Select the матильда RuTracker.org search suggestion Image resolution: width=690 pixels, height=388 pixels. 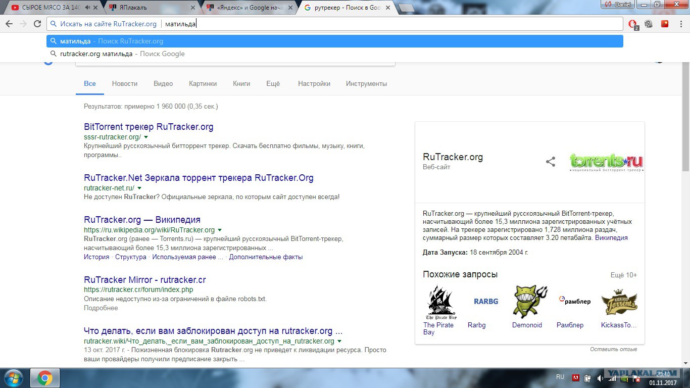point(334,41)
